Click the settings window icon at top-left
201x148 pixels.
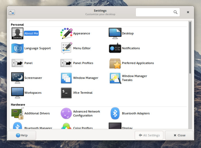pos(12,12)
